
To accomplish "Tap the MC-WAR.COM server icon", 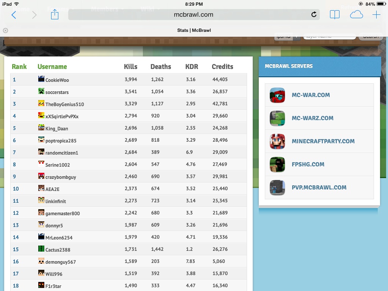I will [277, 95].
